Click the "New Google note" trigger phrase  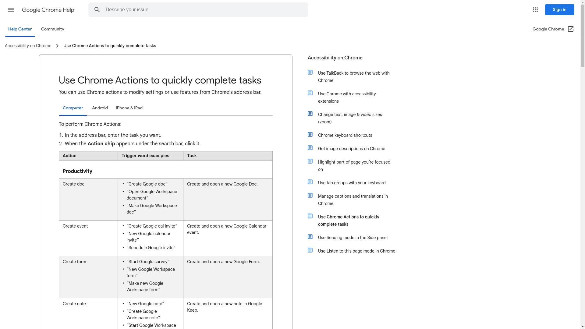click(x=145, y=304)
